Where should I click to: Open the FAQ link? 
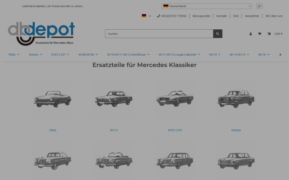tap(236, 16)
